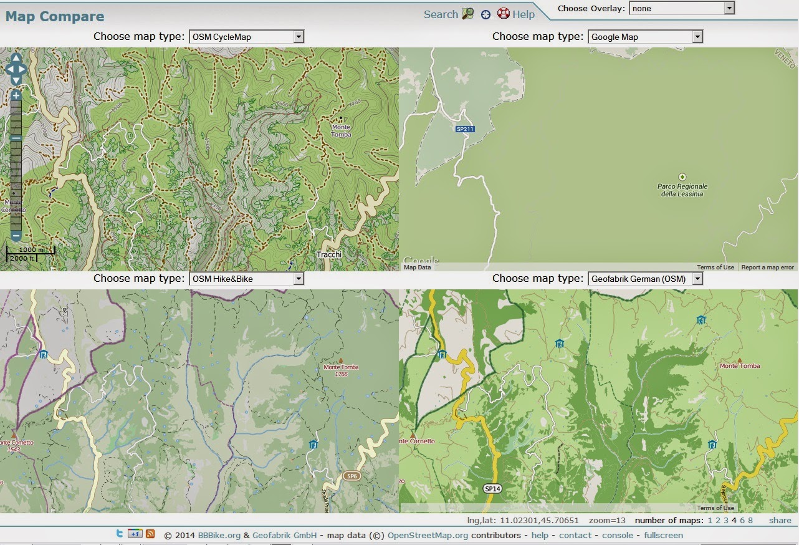Open Help via the lifesaver icon
Image resolution: width=799 pixels, height=545 pixels.
504,14
